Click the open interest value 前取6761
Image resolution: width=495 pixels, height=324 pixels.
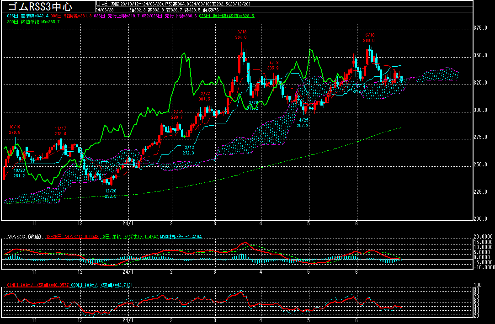(x=212, y=10)
